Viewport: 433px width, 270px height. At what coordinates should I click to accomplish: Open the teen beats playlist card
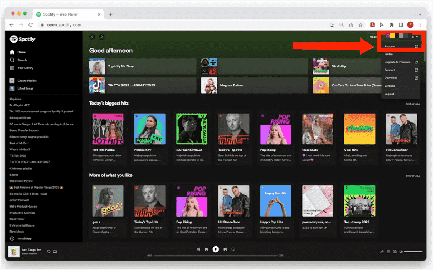tap(318, 138)
